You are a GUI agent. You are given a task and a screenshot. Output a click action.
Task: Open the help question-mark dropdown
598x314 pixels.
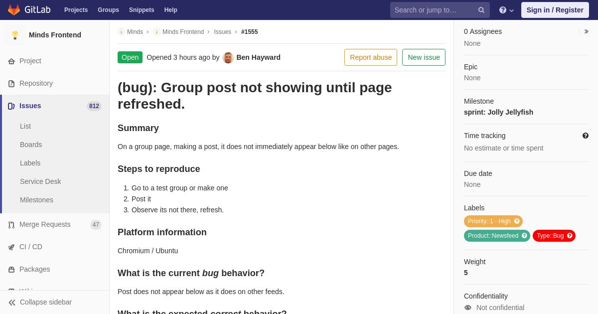click(506, 10)
